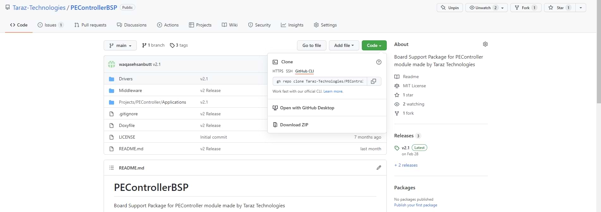Select the GitHub CLI clone option
The width and height of the screenshot is (601, 212).
304,71
